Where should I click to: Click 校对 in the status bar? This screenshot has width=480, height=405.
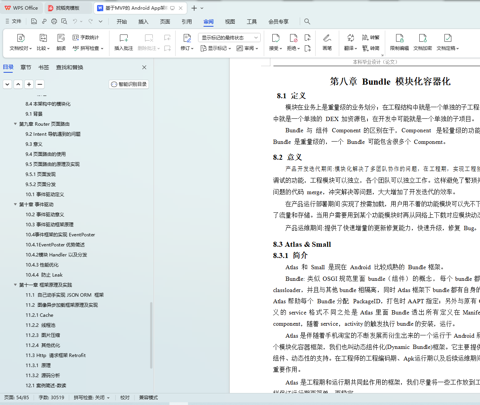point(125,397)
